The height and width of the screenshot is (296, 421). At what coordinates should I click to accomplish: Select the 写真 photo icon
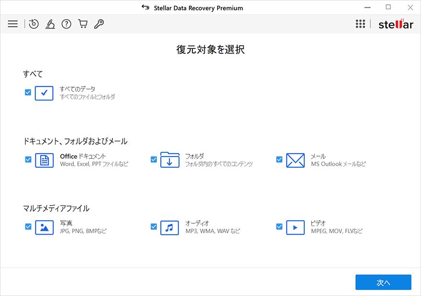44,228
